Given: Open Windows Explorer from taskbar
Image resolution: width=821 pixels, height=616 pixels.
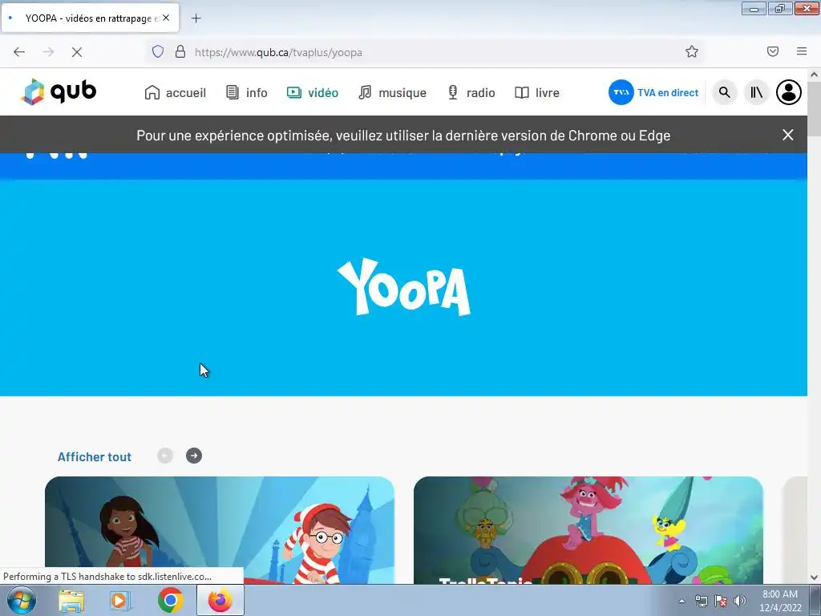Looking at the screenshot, I should coord(71,600).
